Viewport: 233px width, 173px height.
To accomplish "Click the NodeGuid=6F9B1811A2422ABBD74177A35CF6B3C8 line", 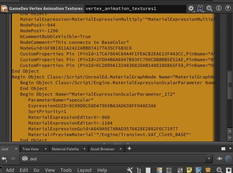I will (x=76, y=48).
